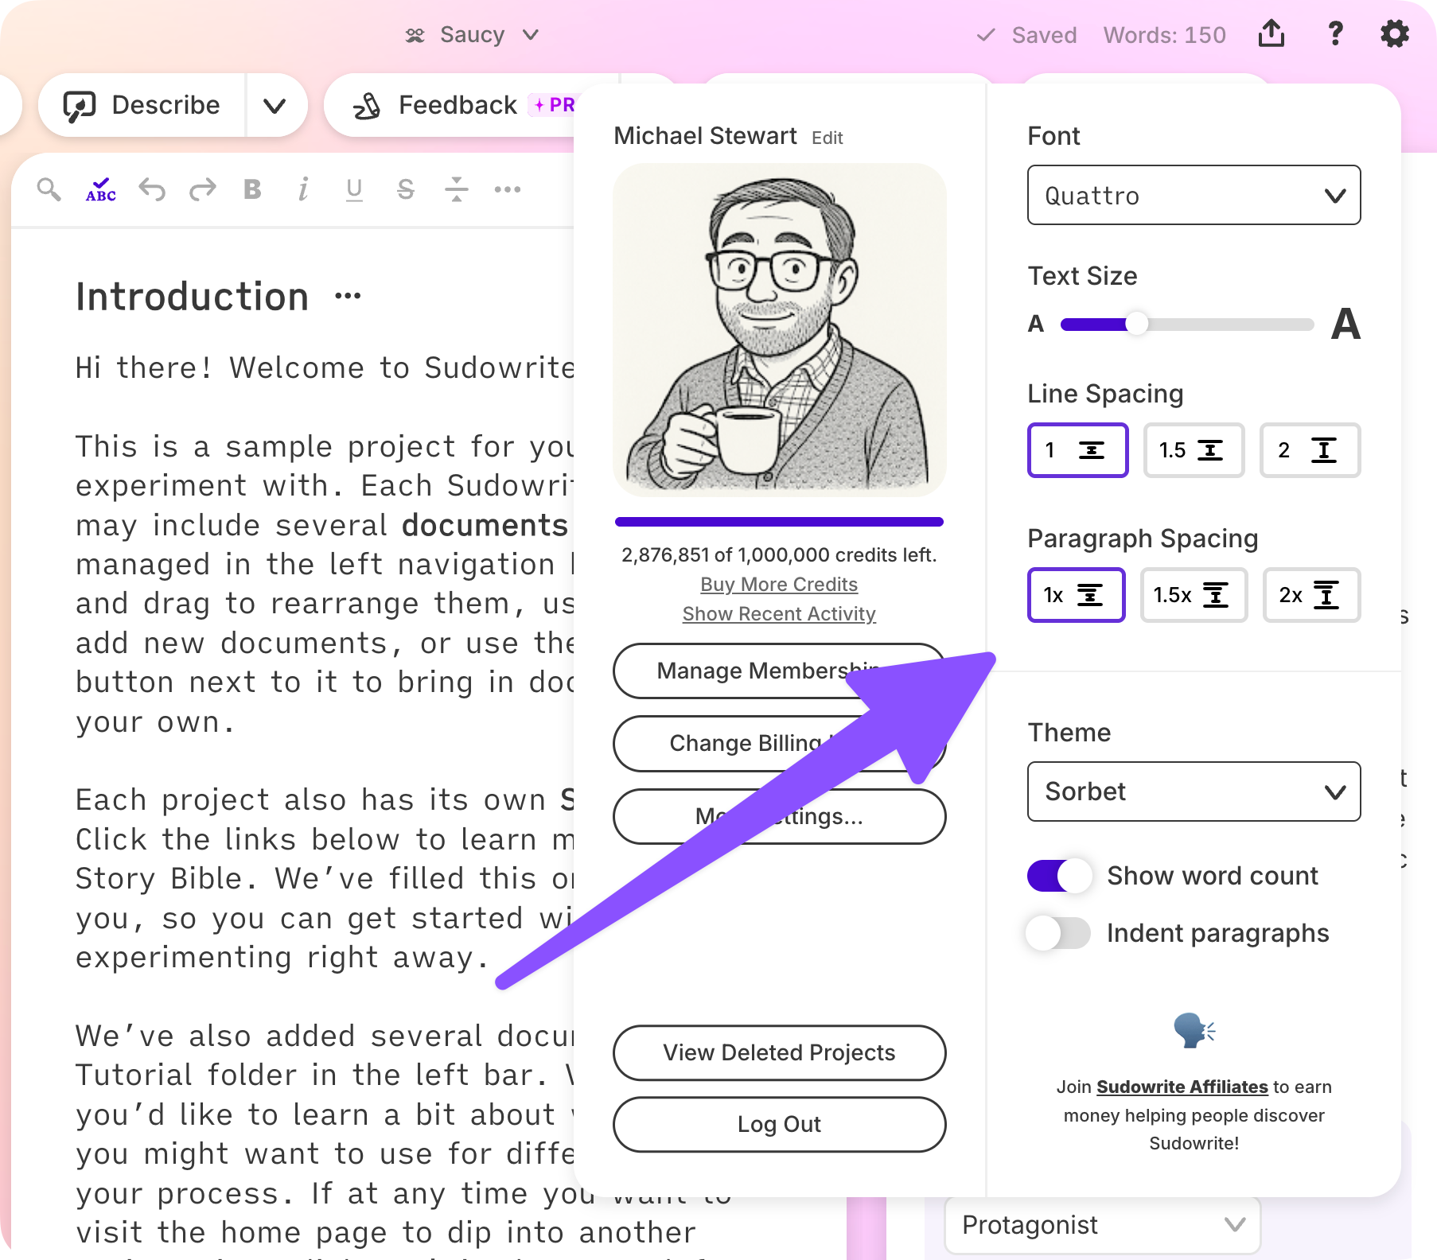Open more formatting options in toolbar

507,189
